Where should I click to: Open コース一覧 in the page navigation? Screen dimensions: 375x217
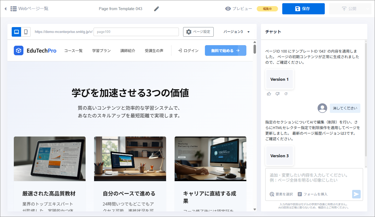click(x=73, y=51)
